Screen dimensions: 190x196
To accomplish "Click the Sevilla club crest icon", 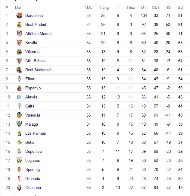I will pyautogui.click(x=19, y=43).
